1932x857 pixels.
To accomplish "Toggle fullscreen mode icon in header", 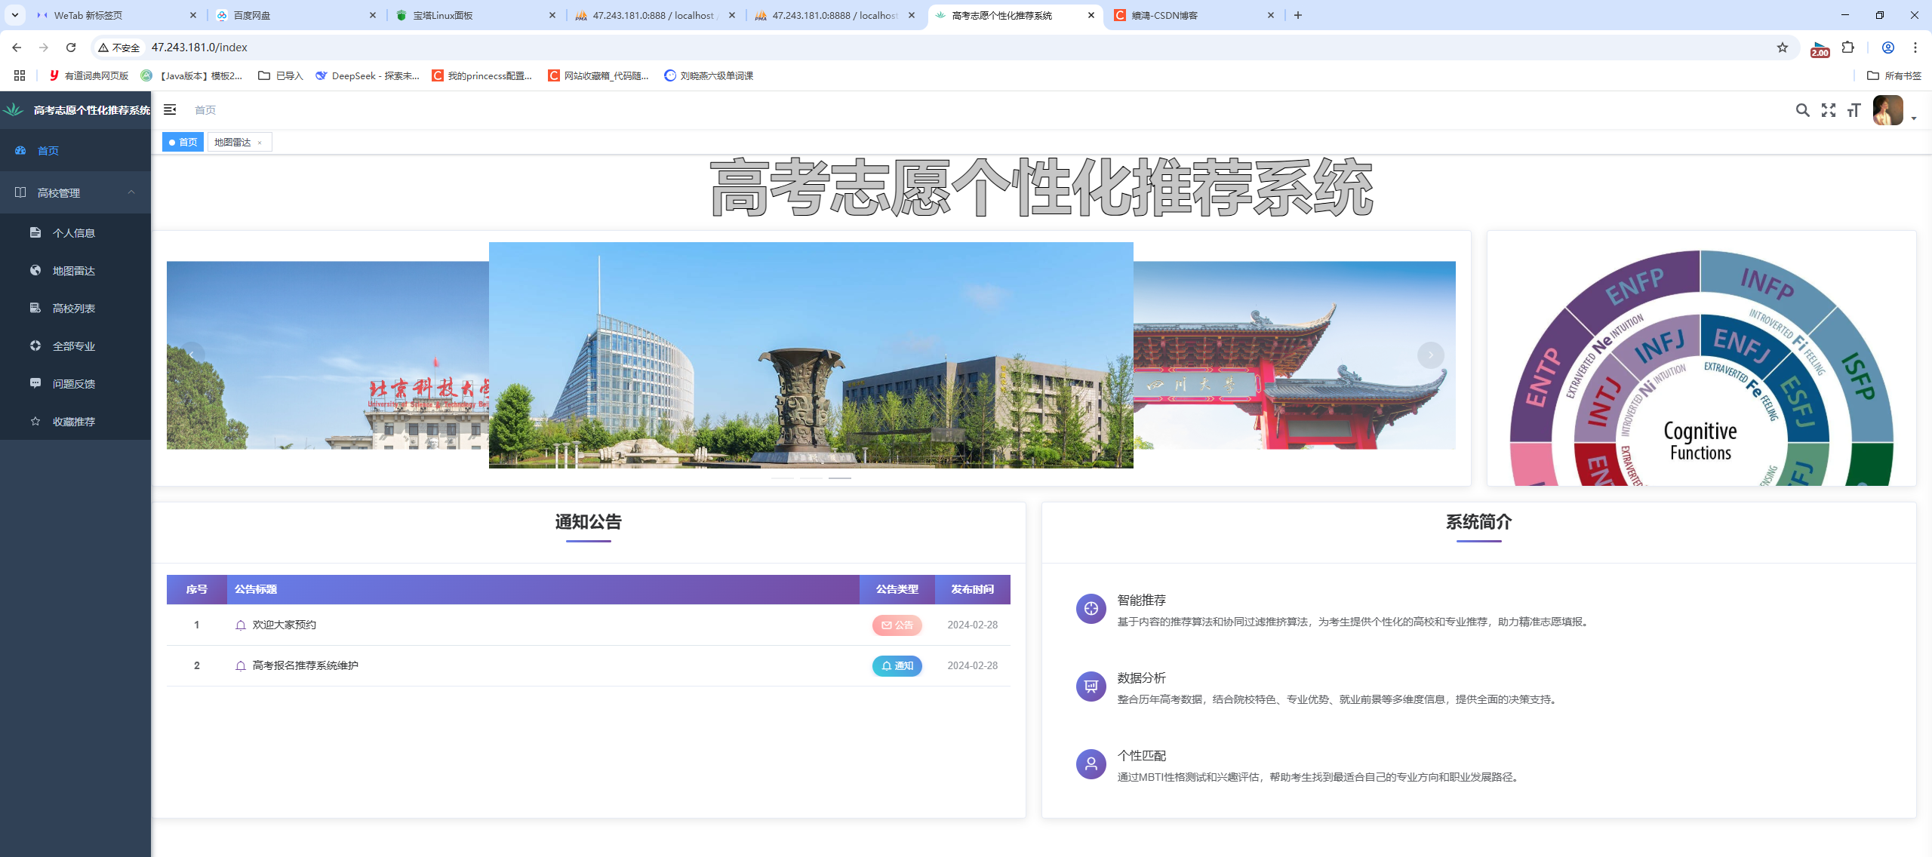I will (x=1828, y=111).
